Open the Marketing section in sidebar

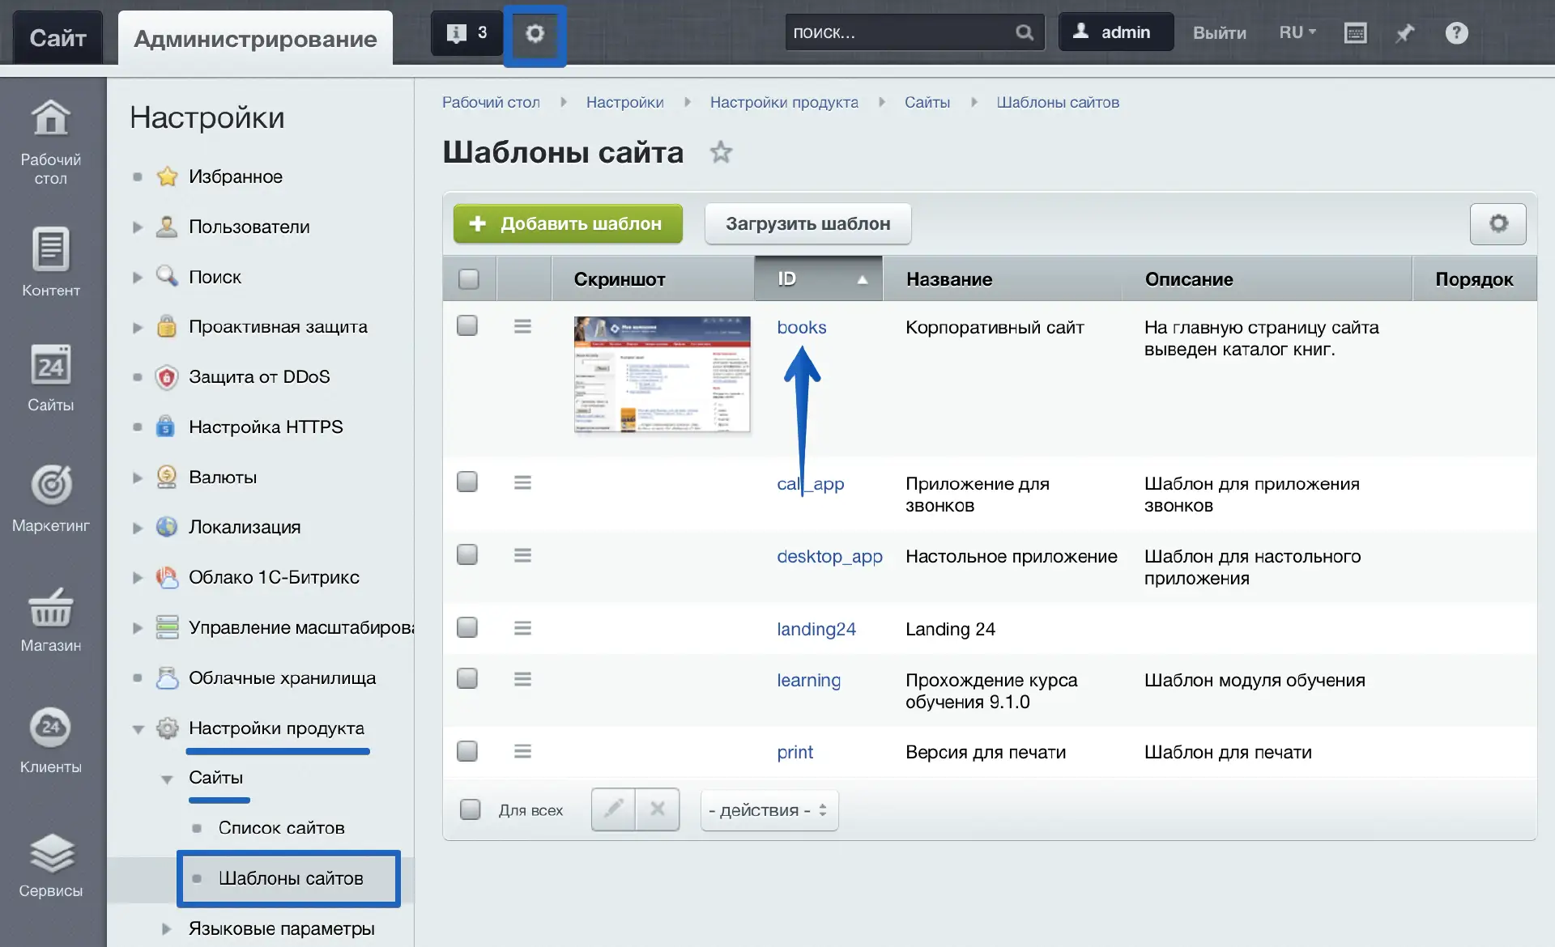[51, 497]
